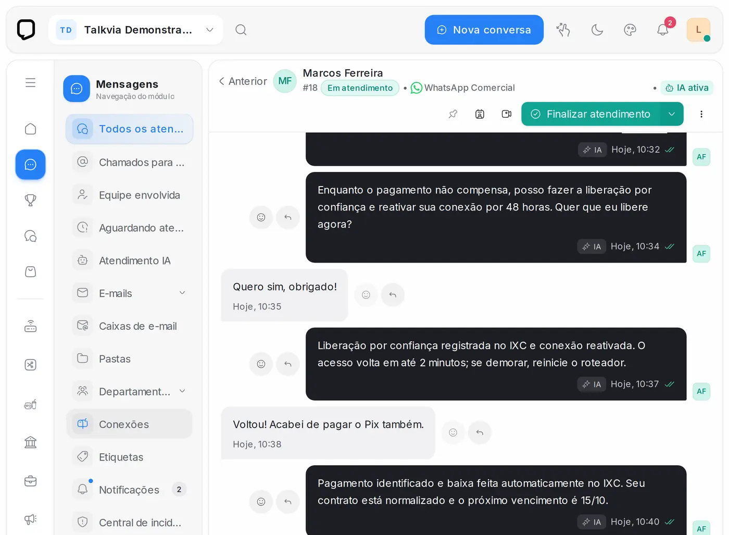
Task: Click the MF contact avatar
Action: click(285, 81)
